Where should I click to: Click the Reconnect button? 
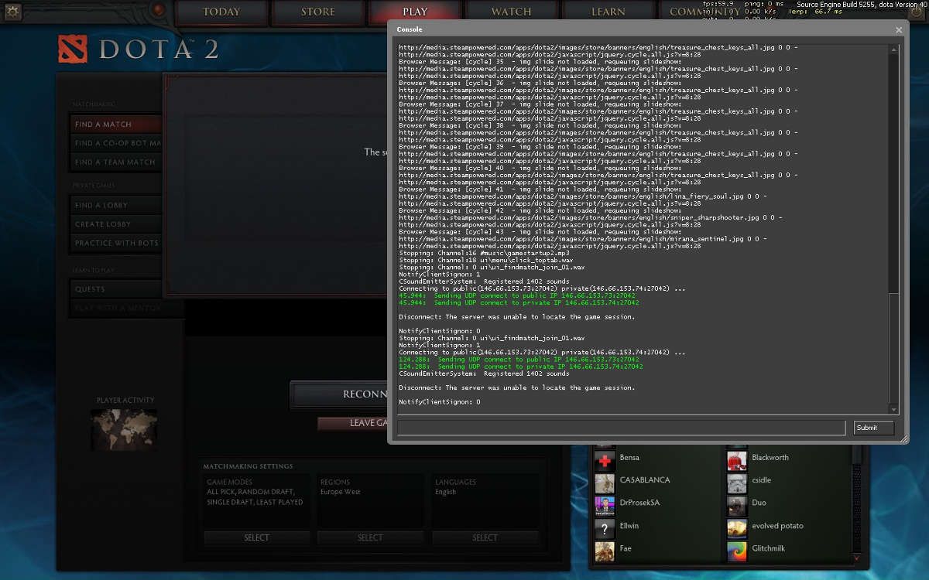(339, 394)
